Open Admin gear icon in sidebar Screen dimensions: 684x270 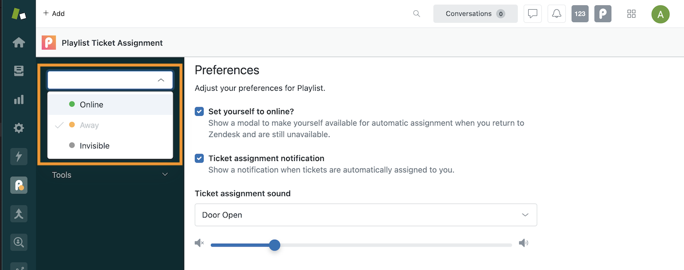point(18,128)
